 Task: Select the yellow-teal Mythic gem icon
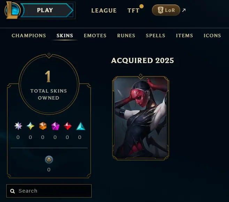tap(30, 126)
